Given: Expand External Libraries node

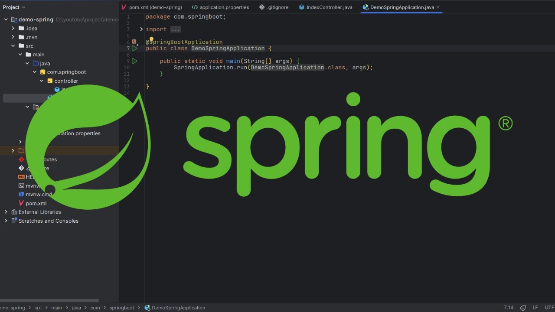Looking at the screenshot, I should [6, 212].
